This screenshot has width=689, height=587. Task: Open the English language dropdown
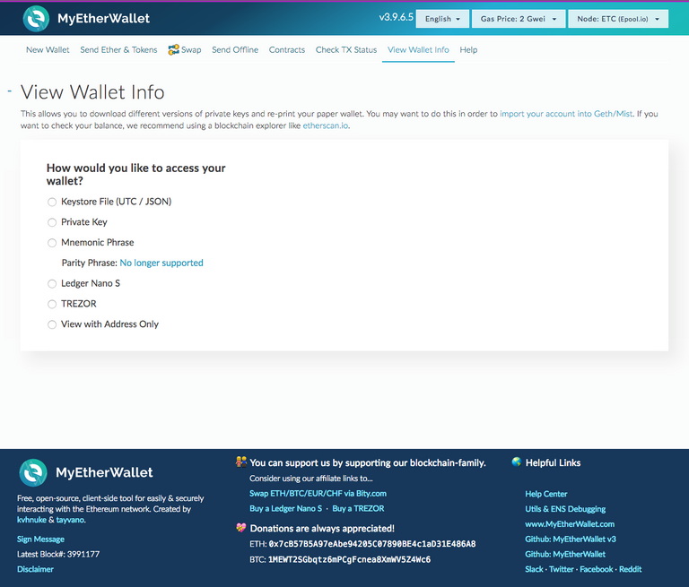click(x=442, y=19)
